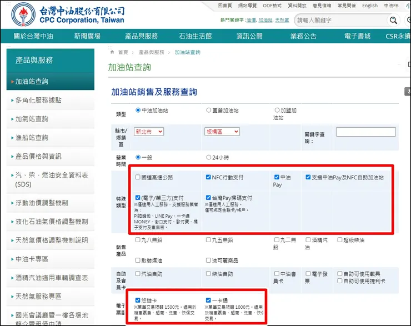411x326 pixels.
Task: Open the 新聞廣場 menu
Action: 87,36
